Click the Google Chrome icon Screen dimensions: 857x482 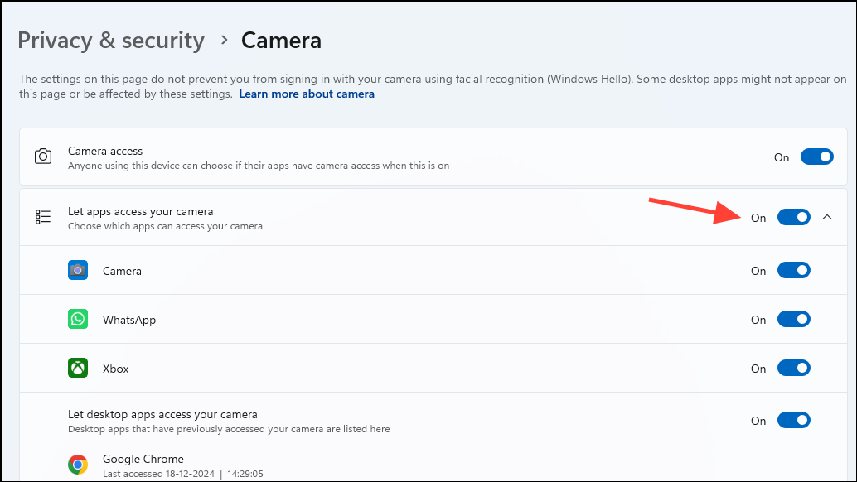(78, 465)
